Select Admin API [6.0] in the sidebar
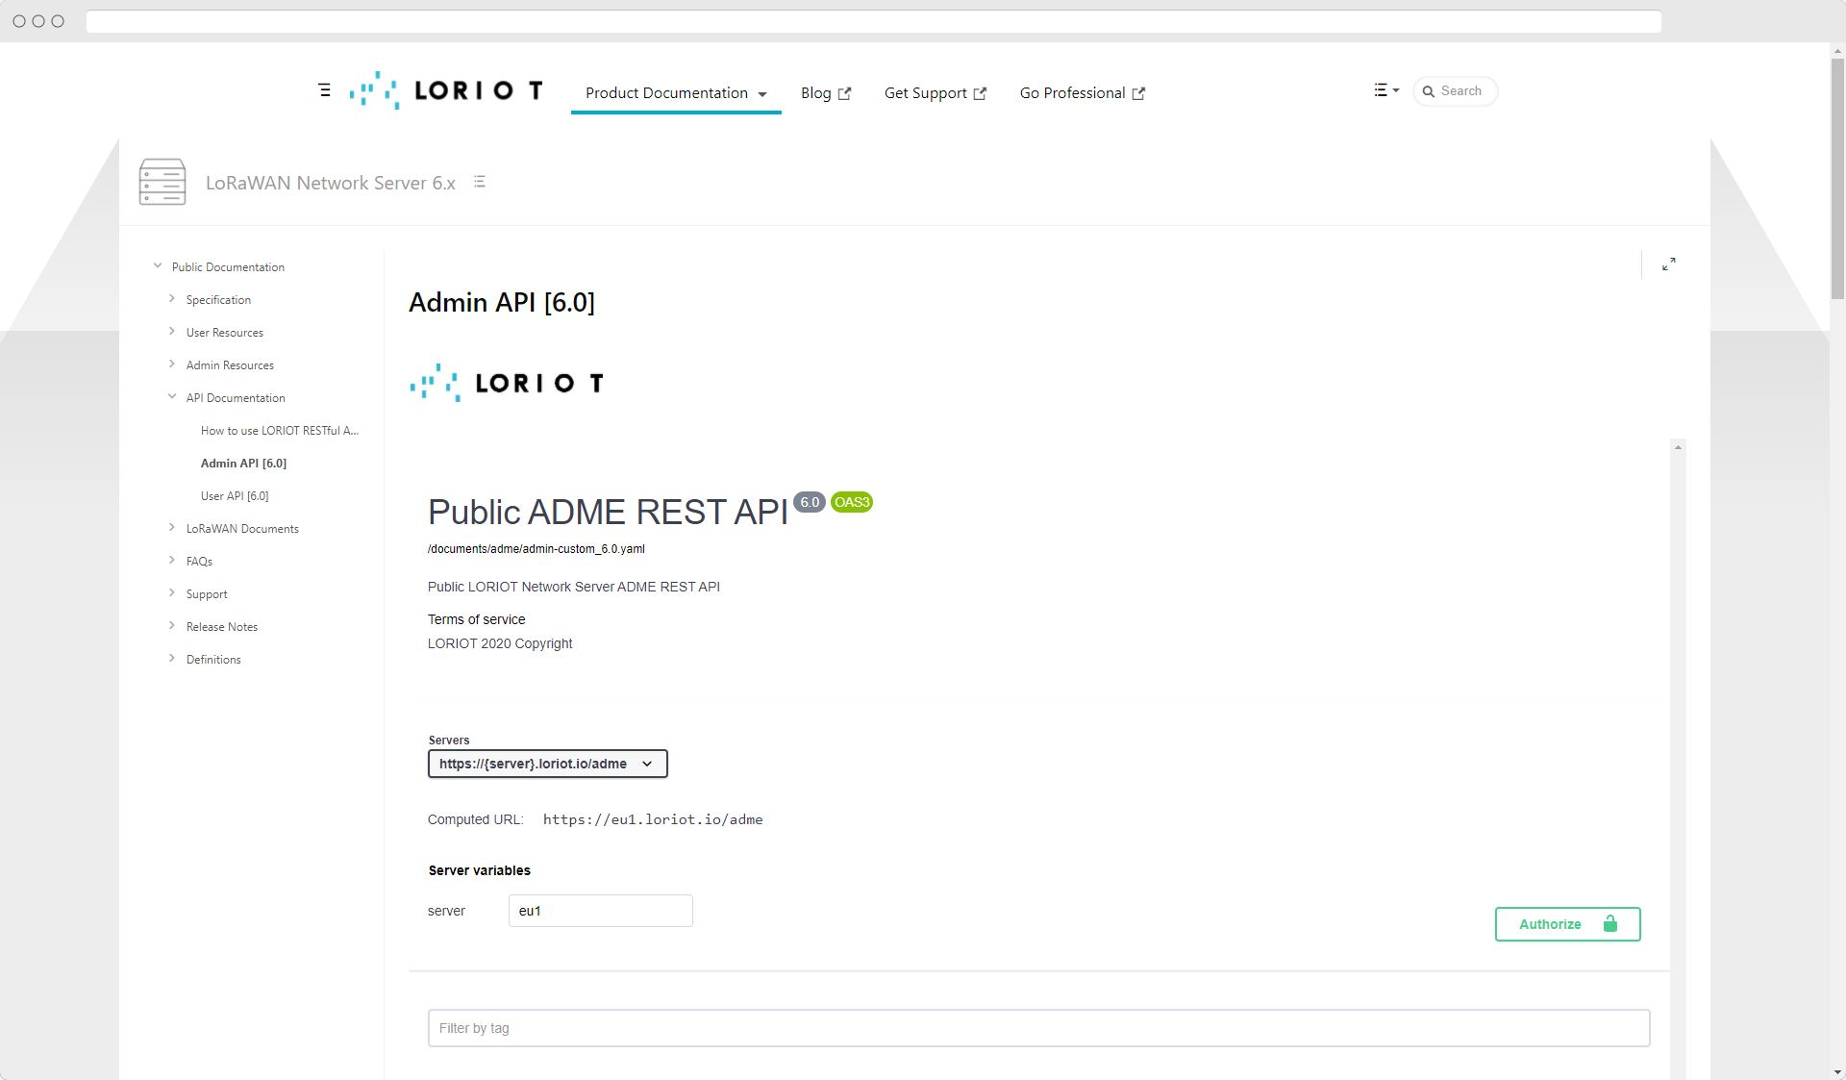 tap(243, 464)
